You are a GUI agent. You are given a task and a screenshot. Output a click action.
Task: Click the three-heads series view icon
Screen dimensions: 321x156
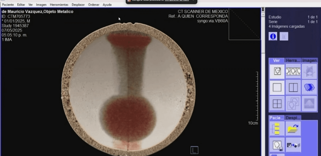click(x=293, y=71)
